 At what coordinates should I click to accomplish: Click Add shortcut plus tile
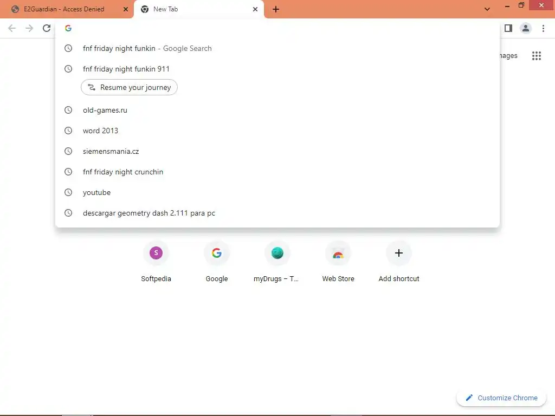coord(399,262)
